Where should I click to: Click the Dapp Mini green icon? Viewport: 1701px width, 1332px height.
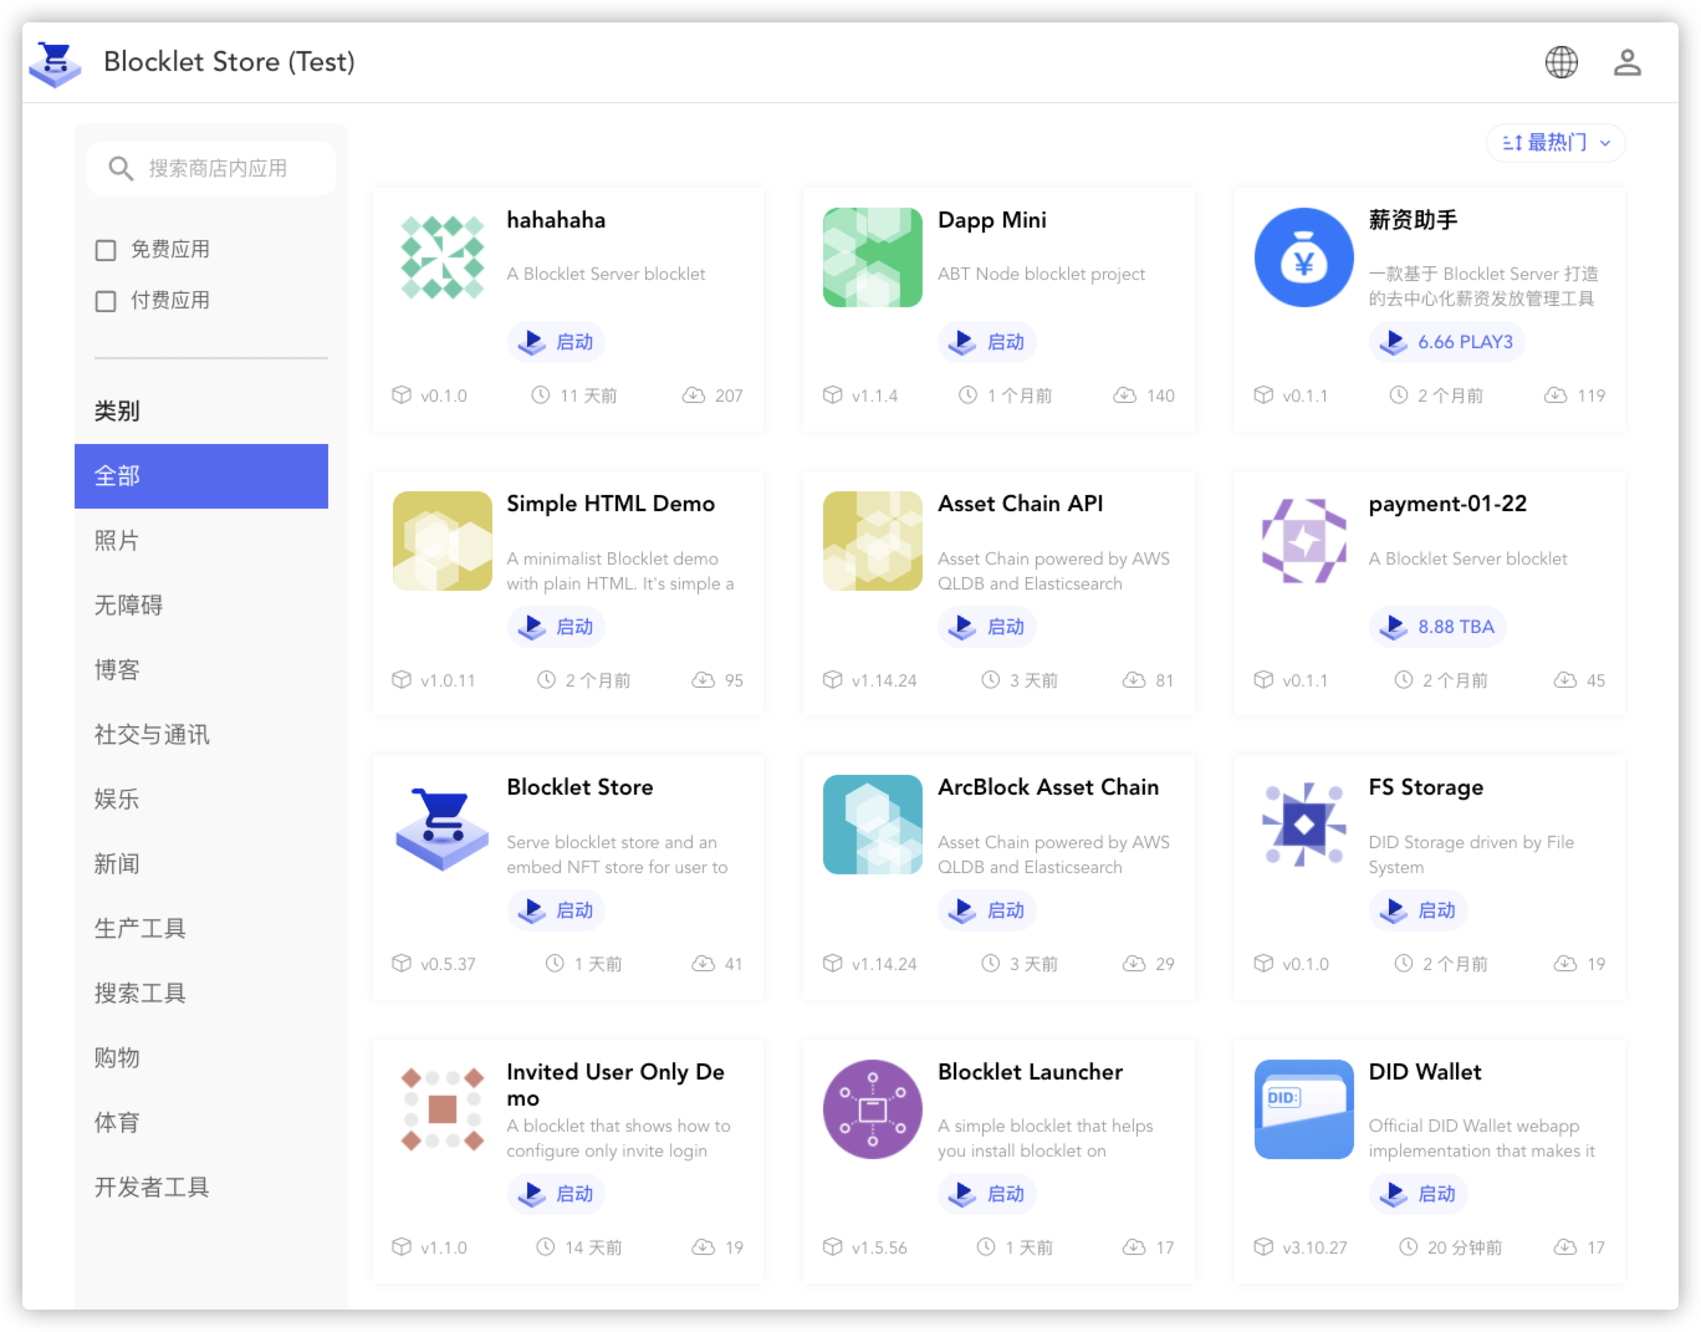click(872, 257)
